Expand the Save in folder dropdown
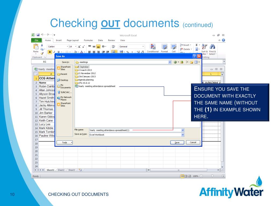This screenshot has height=206, width=275. click(x=170, y=62)
